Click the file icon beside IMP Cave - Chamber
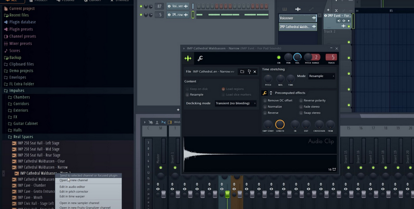Screen dimensions: 414x209 [x=14, y=185]
